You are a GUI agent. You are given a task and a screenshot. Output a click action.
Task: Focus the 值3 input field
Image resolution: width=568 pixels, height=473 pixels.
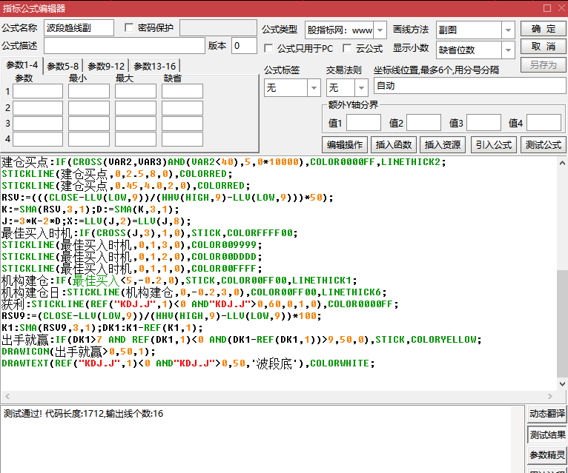(484, 123)
